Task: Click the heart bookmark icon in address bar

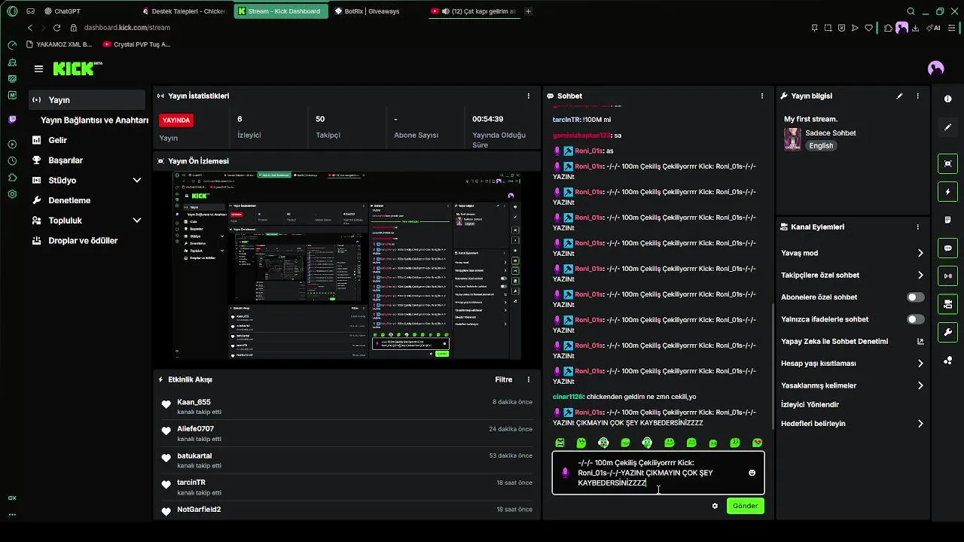Action: (868, 28)
